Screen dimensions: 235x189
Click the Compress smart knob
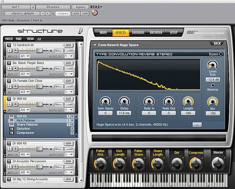195,163
